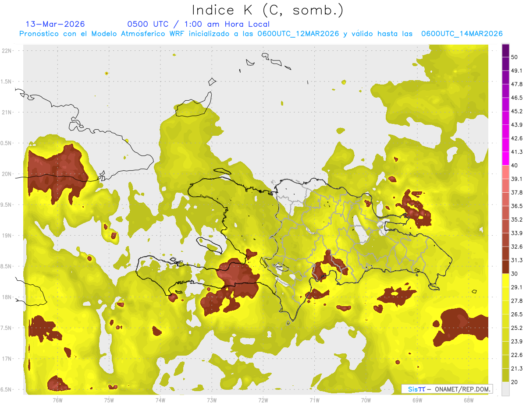The width and height of the screenshot is (526, 406).
Task: Select the "20N" latitude axis label
Action: coord(7,174)
